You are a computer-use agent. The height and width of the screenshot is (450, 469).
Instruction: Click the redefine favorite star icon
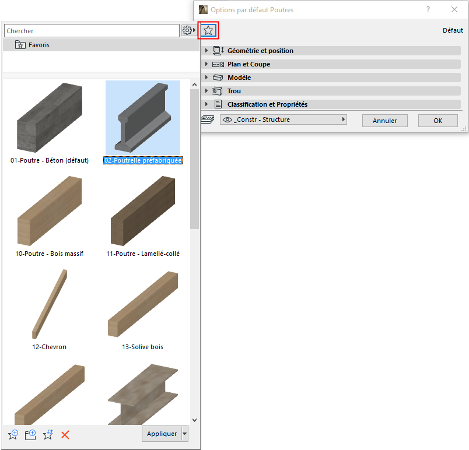pyautogui.click(x=47, y=435)
